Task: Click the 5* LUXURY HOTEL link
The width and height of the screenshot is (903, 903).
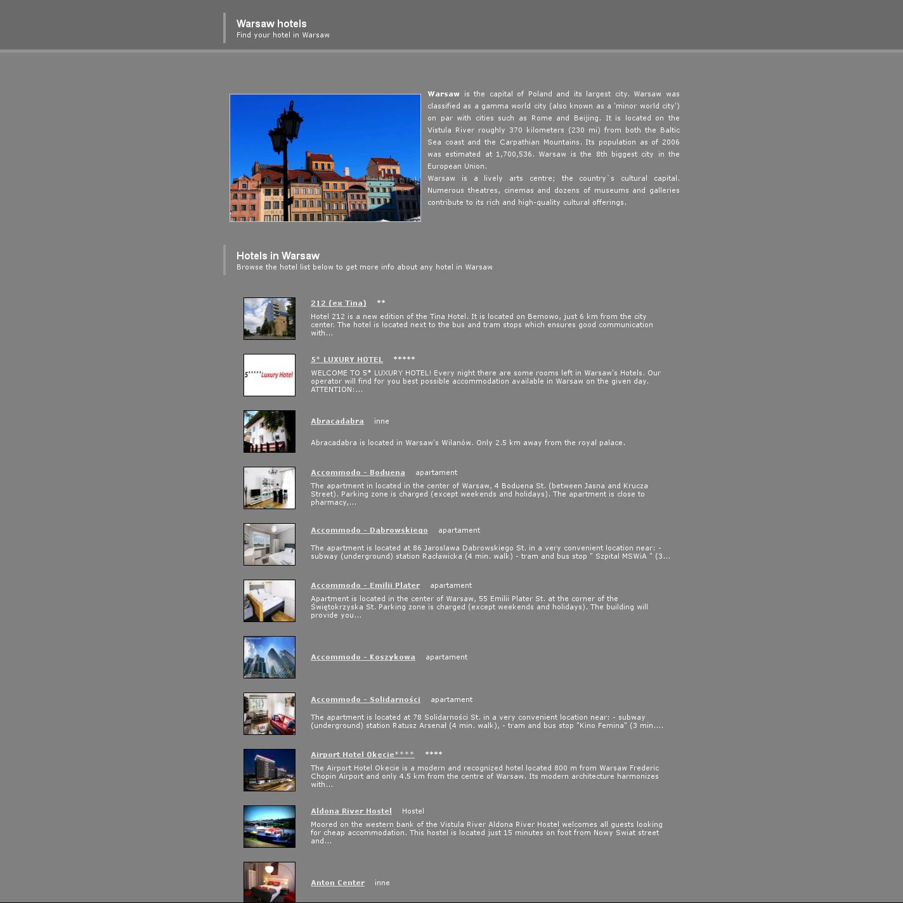Action: click(x=346, y=360)
